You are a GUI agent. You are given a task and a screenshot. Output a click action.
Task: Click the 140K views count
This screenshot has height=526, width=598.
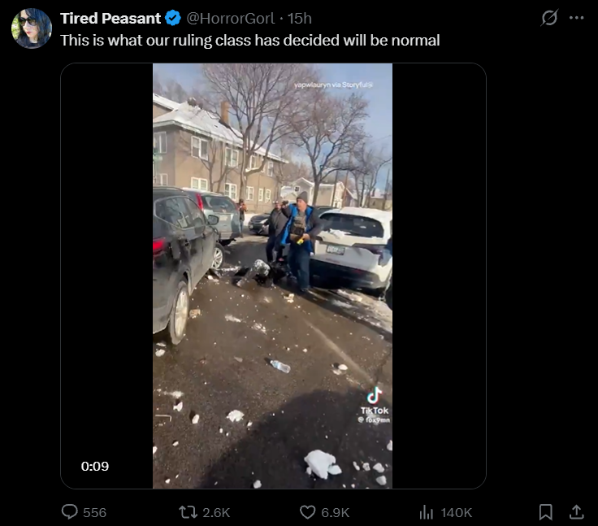click(456, 512)
